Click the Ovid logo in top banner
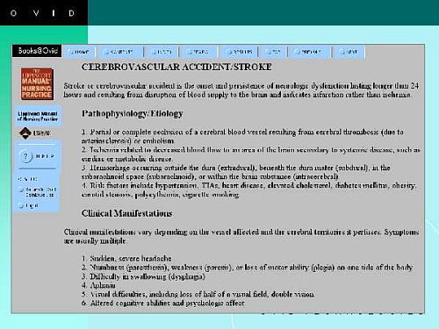The height and width of the screenshot is (329, 439). click(43, 13)
